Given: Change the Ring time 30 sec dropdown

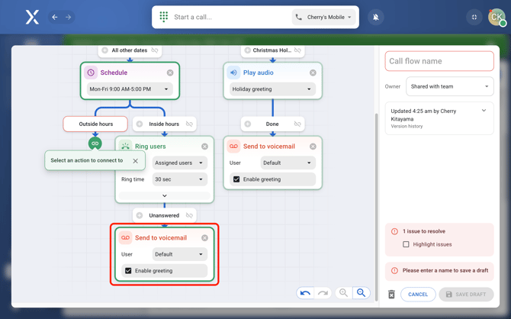Looking at the screenshot, I should 179,179.
